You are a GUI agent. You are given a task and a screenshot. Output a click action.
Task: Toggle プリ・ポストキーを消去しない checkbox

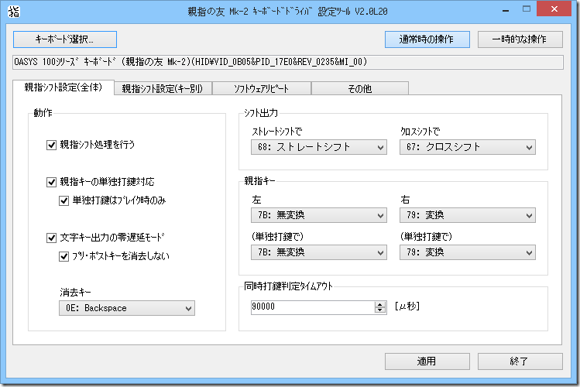click(x=65, y=256)
